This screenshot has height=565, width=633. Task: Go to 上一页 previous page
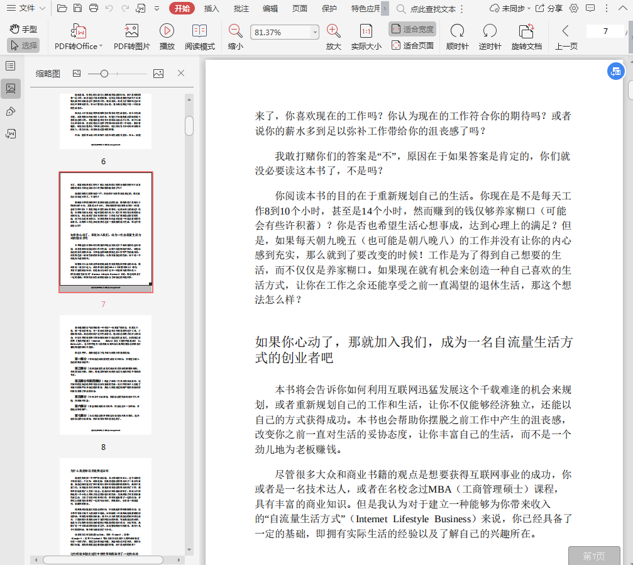(x=566, y=36)
